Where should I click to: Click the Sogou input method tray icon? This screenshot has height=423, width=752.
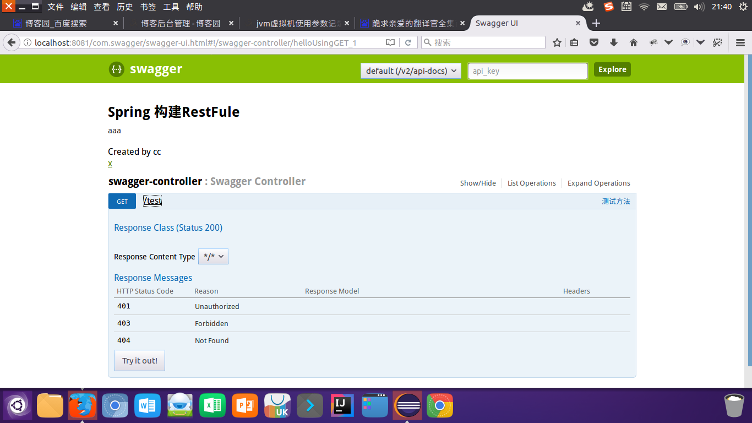click(608, 7)
